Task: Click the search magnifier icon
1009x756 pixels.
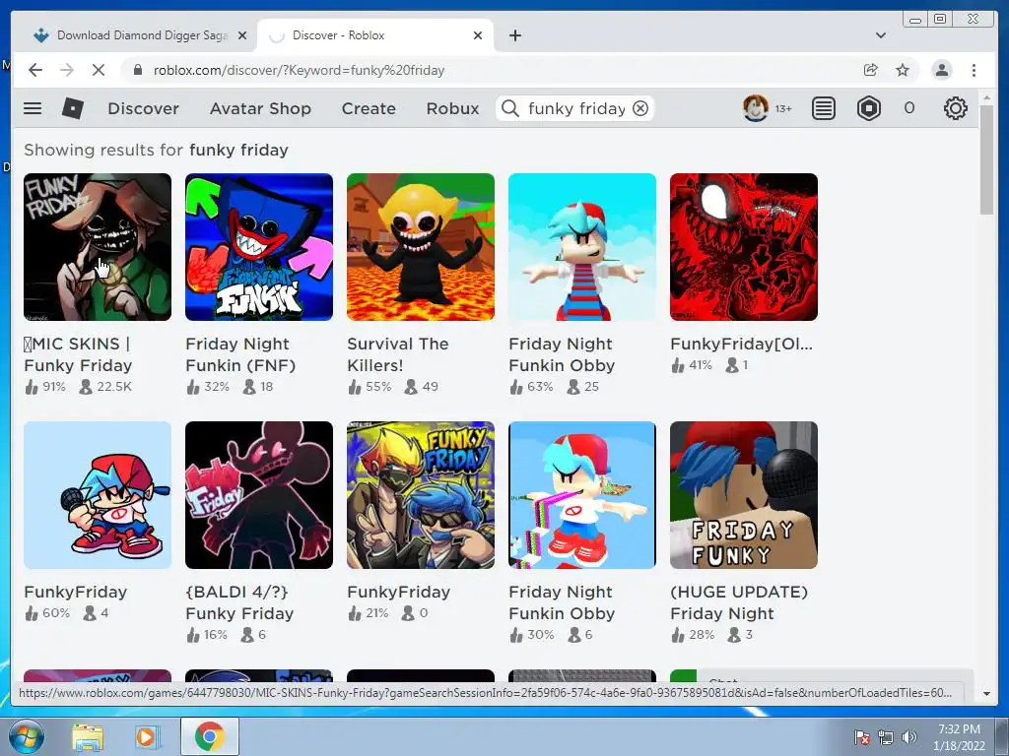Action: (x=509, y=108)
